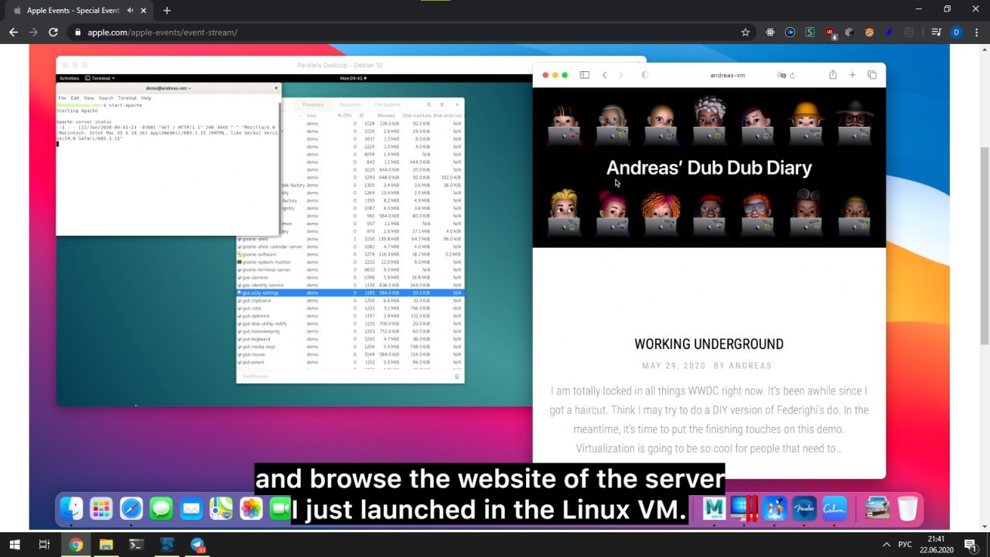Bookmark this page with the star icon
This screenshot has width=990, height=557.
(746, 32)
